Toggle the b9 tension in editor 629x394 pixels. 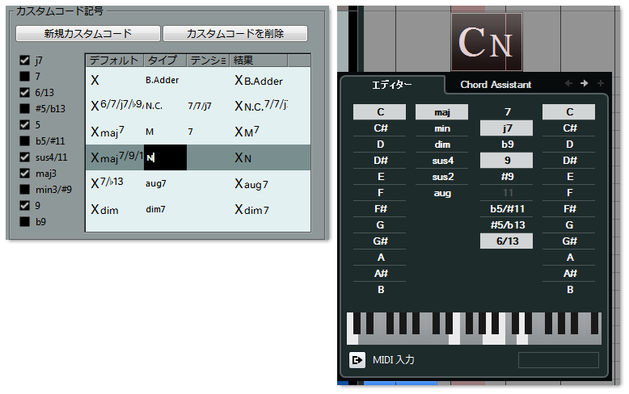pos(507,145)
